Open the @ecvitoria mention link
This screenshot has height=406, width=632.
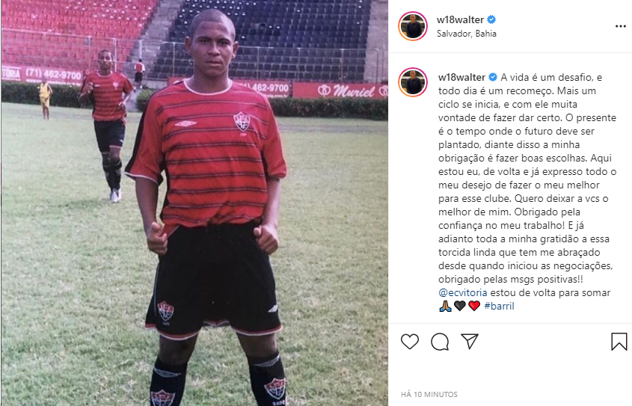click(463, 292)
